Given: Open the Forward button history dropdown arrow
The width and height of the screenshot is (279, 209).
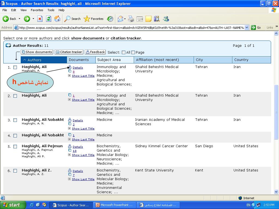Looking at the screenshot, I should tap(33, 19).
